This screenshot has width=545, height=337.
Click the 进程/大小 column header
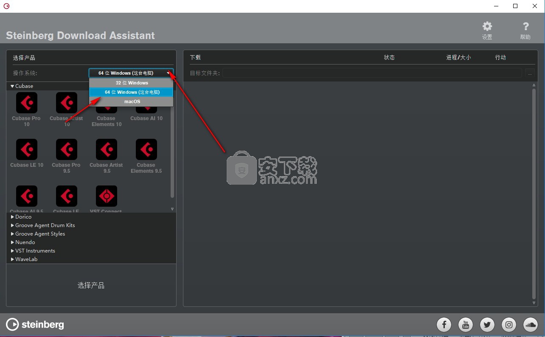(x=458, y=57)
